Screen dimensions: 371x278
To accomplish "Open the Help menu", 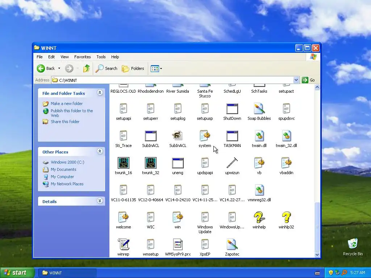I will pyautogui.click(x=115, y=57).
